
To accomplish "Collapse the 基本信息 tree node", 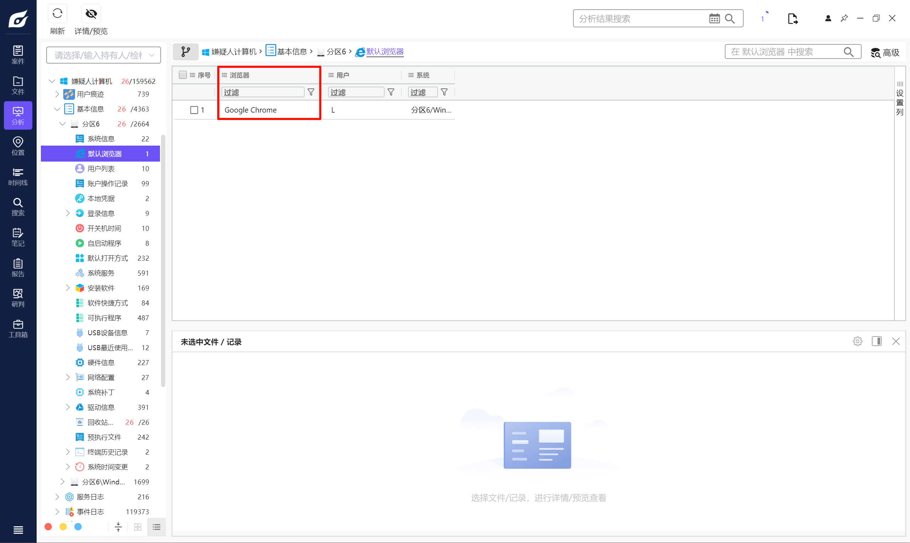I will click(x=57, y=109).
